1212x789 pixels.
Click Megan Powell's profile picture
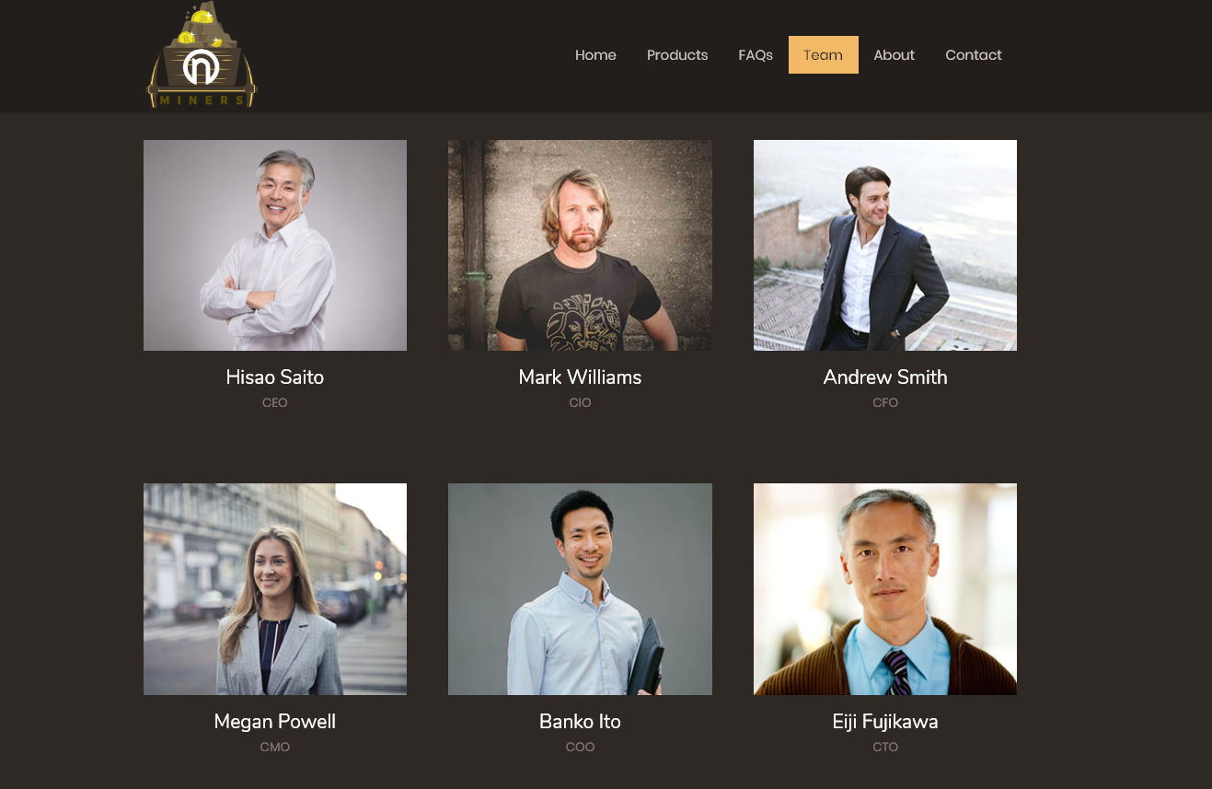click(275, 589)
